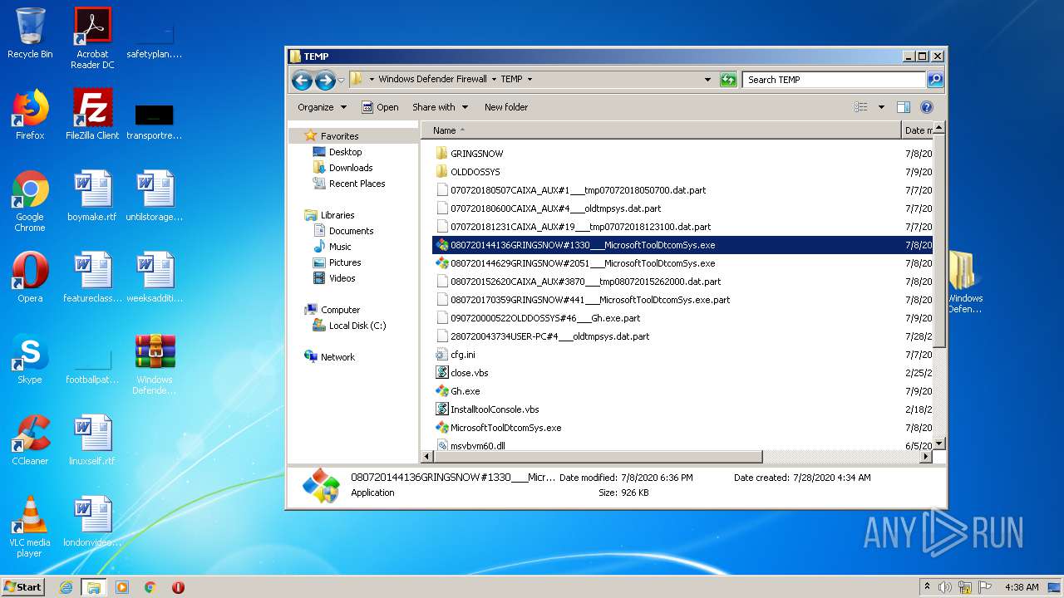Open boymake.rtf desktop document
The image size is (1064, 598).
pyautogui.click(x=92, y=196)
